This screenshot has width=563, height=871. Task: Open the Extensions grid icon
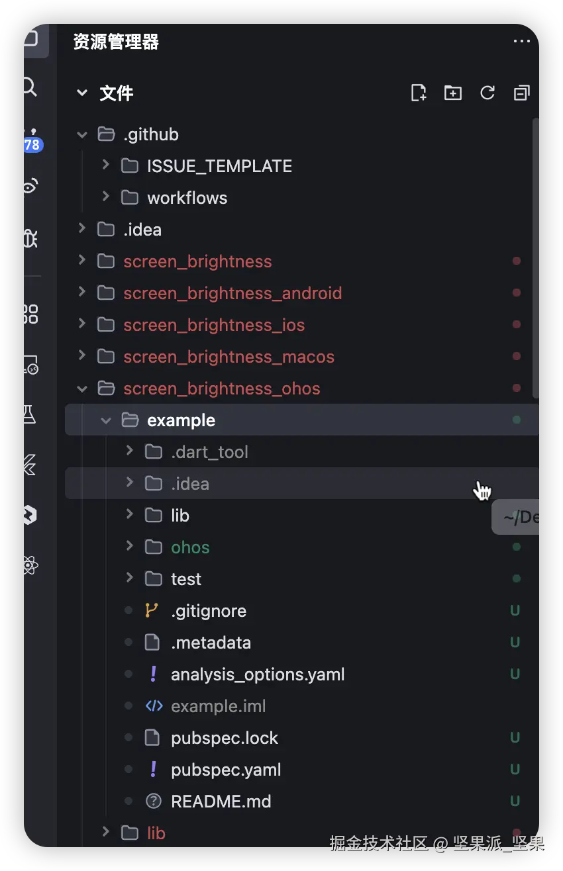click(x=30, y=314)
